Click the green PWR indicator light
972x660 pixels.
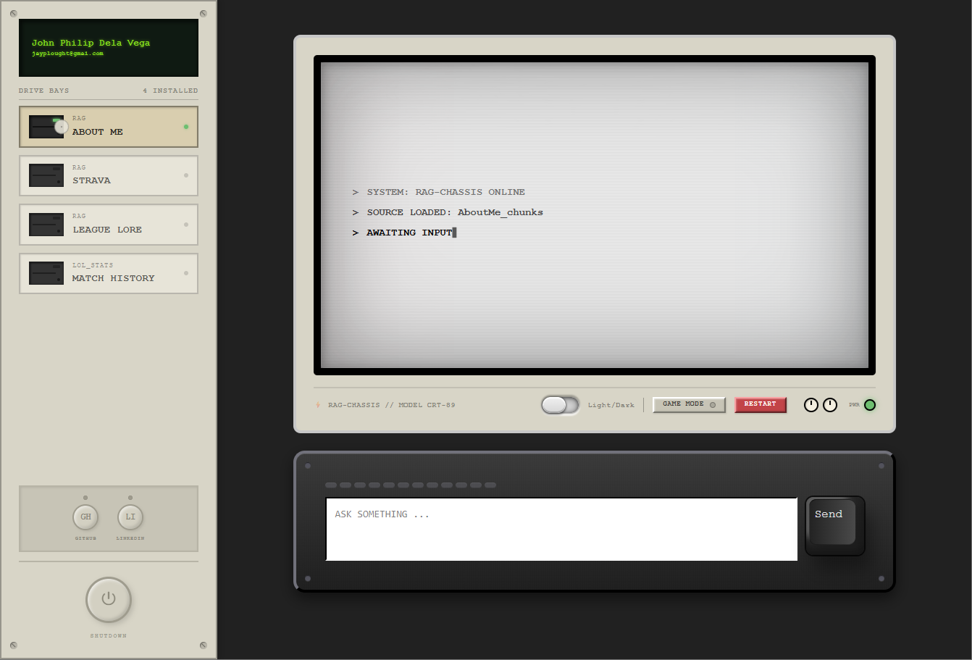pos(870,405)
